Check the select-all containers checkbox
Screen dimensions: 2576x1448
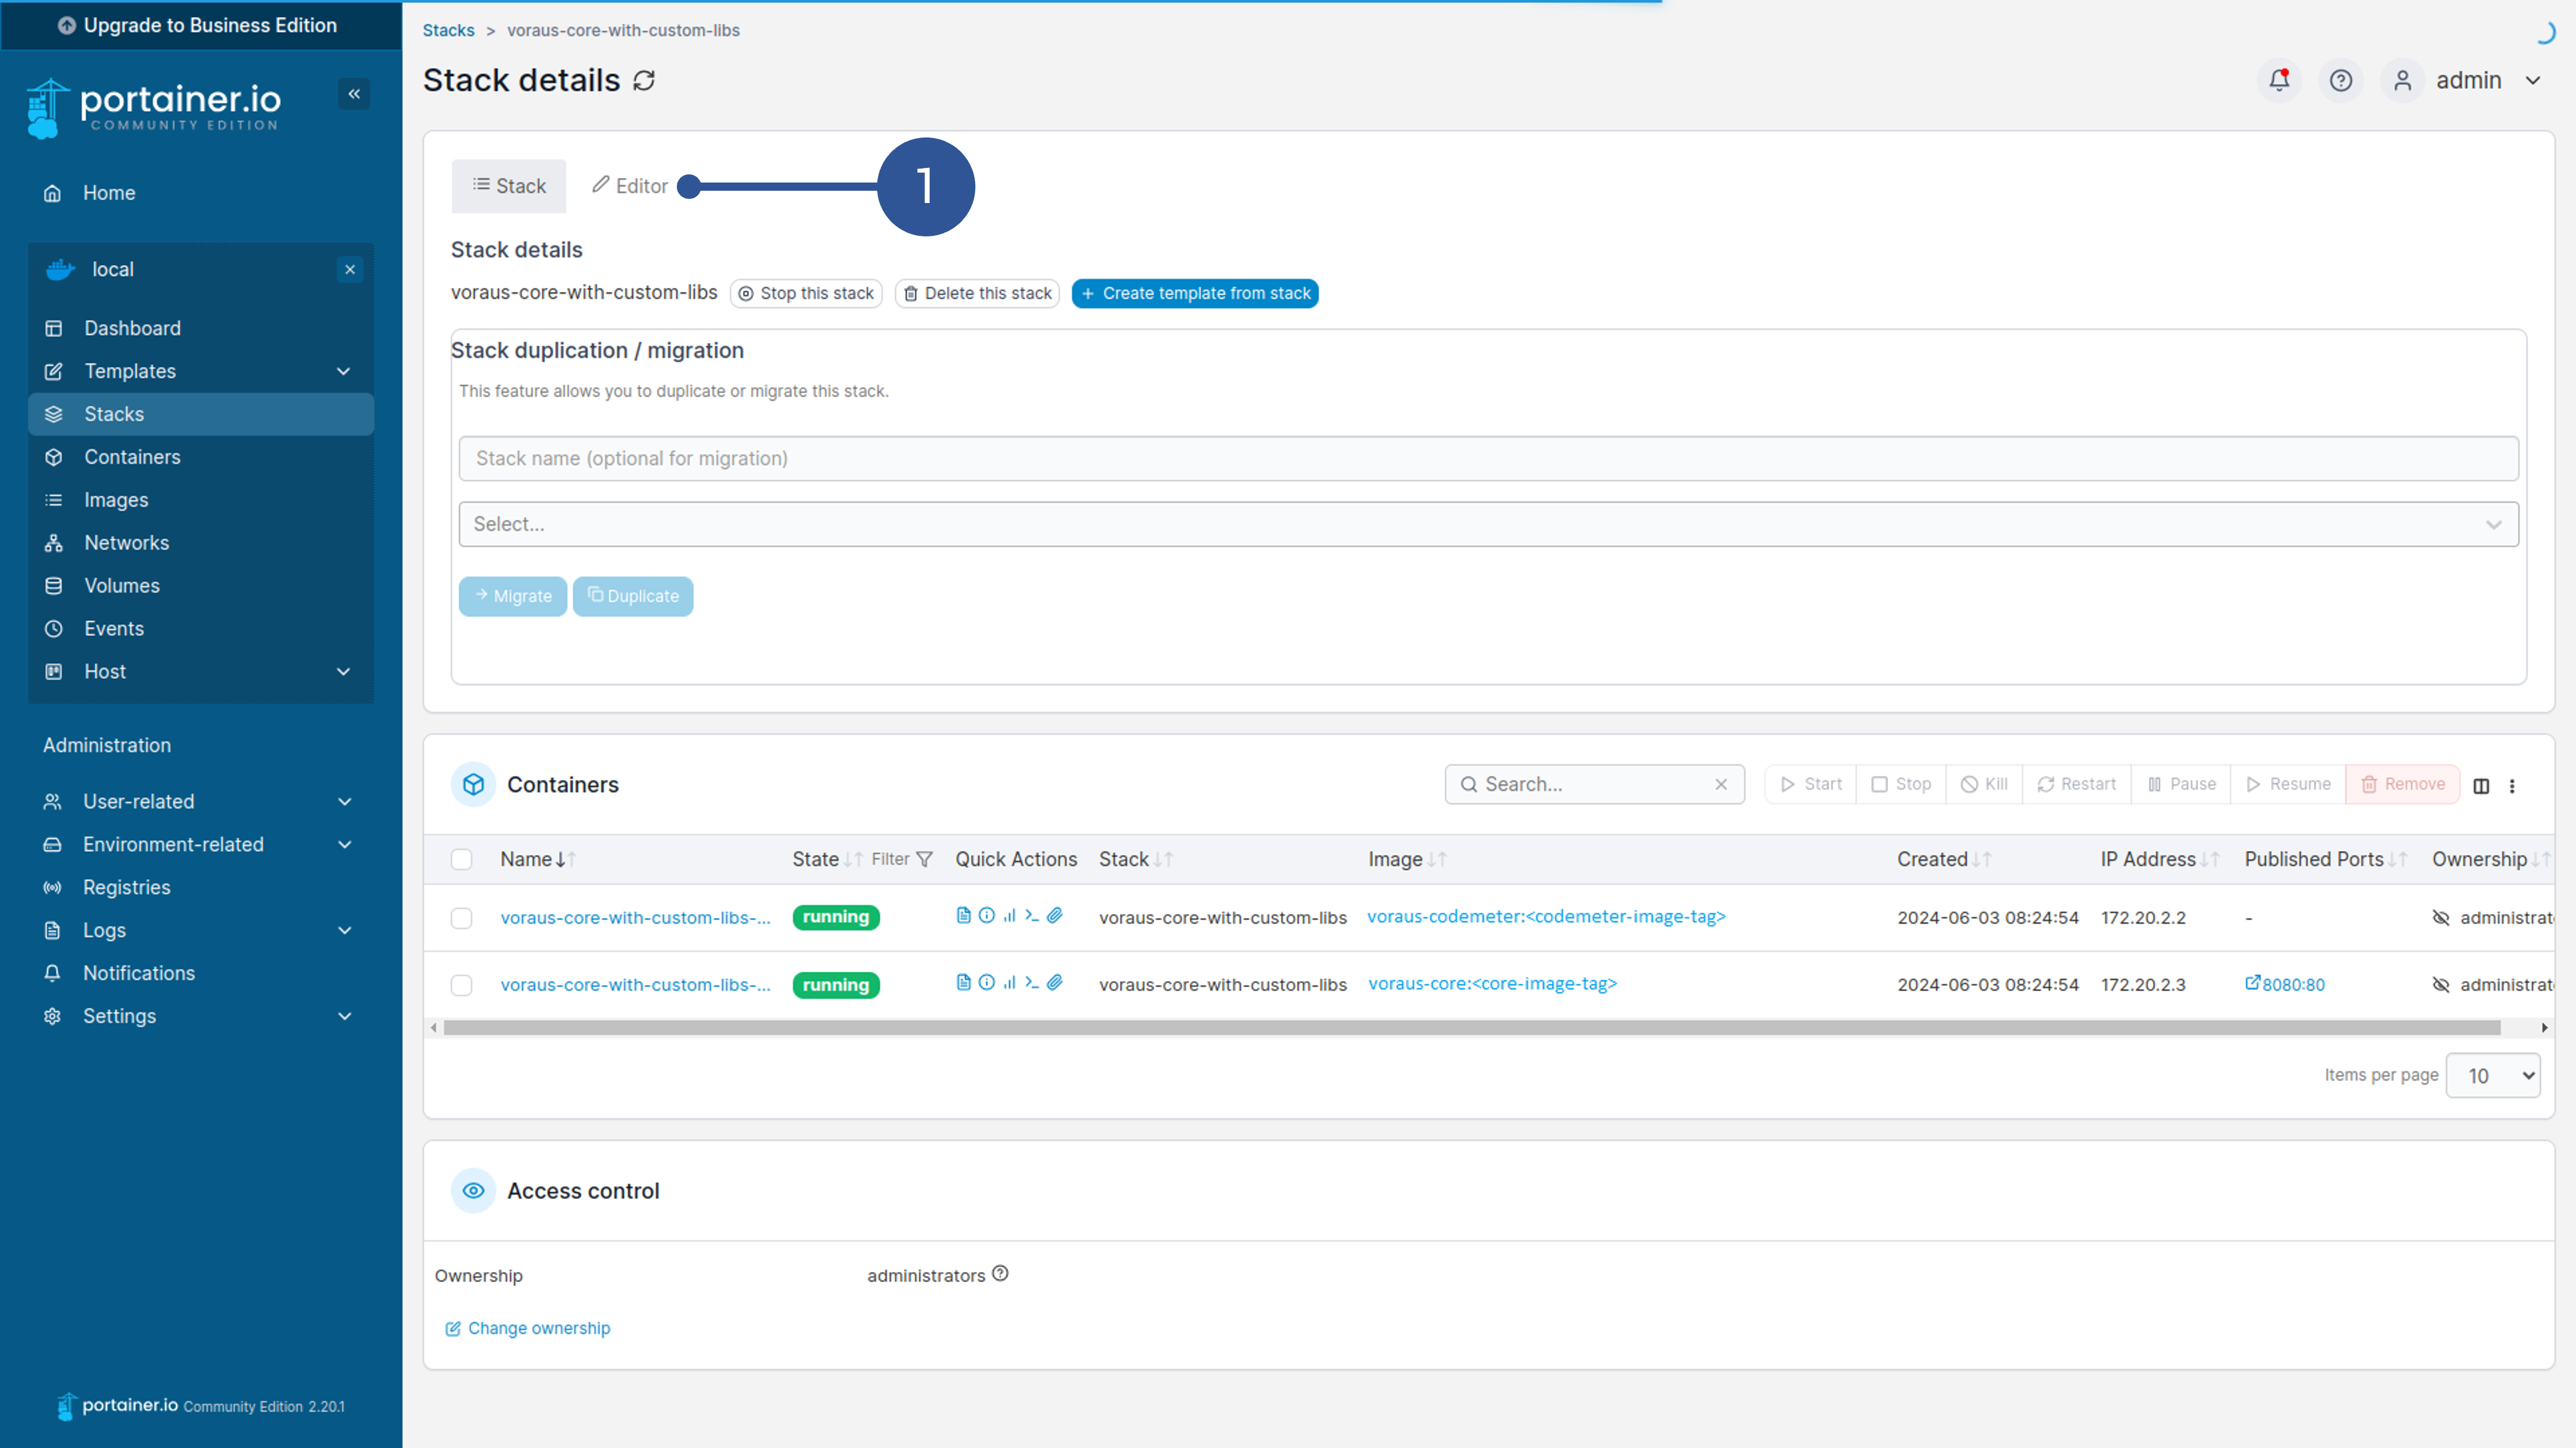click(x=461, y=859)
